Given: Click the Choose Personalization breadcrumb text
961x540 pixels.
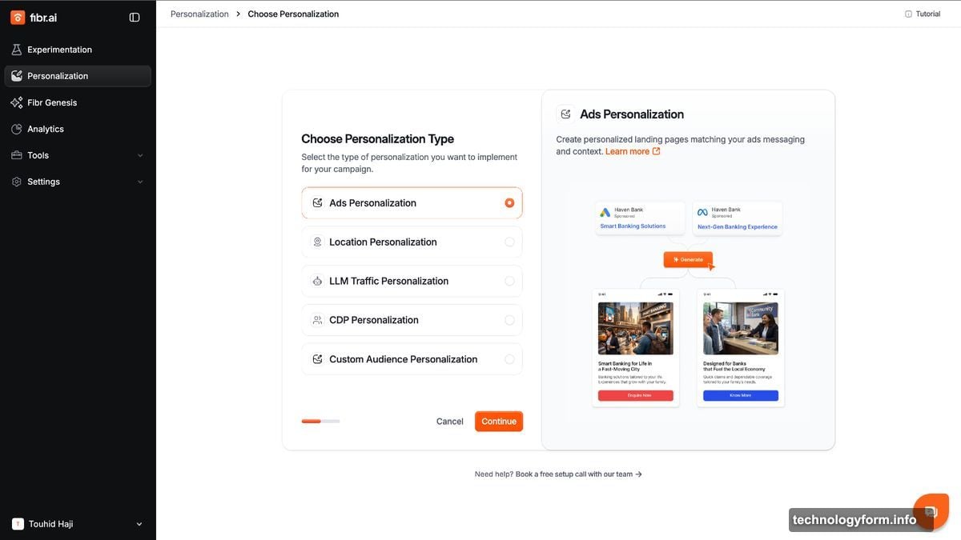Looking at the screenshot, I should coord(293,14).
